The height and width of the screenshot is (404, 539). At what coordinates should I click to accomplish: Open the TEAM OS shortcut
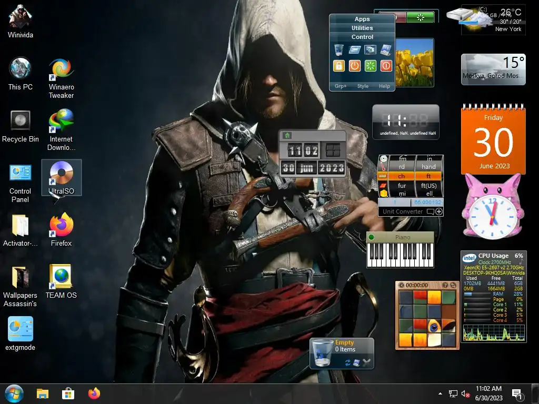point(61,282)
